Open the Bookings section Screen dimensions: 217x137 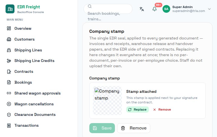click(x=19, y=82)
